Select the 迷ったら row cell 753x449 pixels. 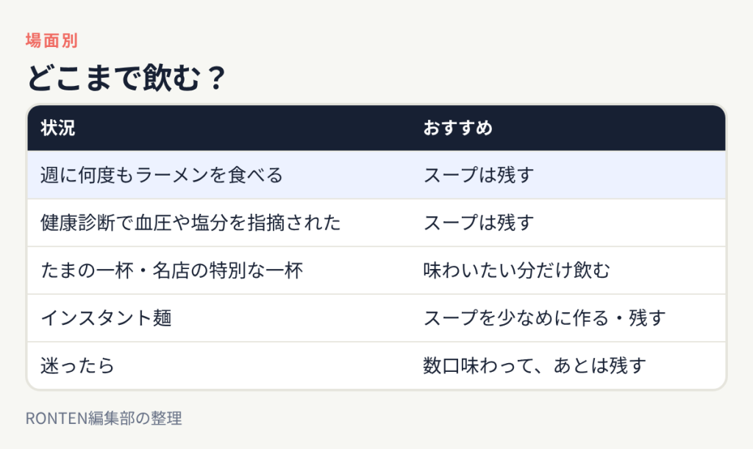click(x=77, y=366)
